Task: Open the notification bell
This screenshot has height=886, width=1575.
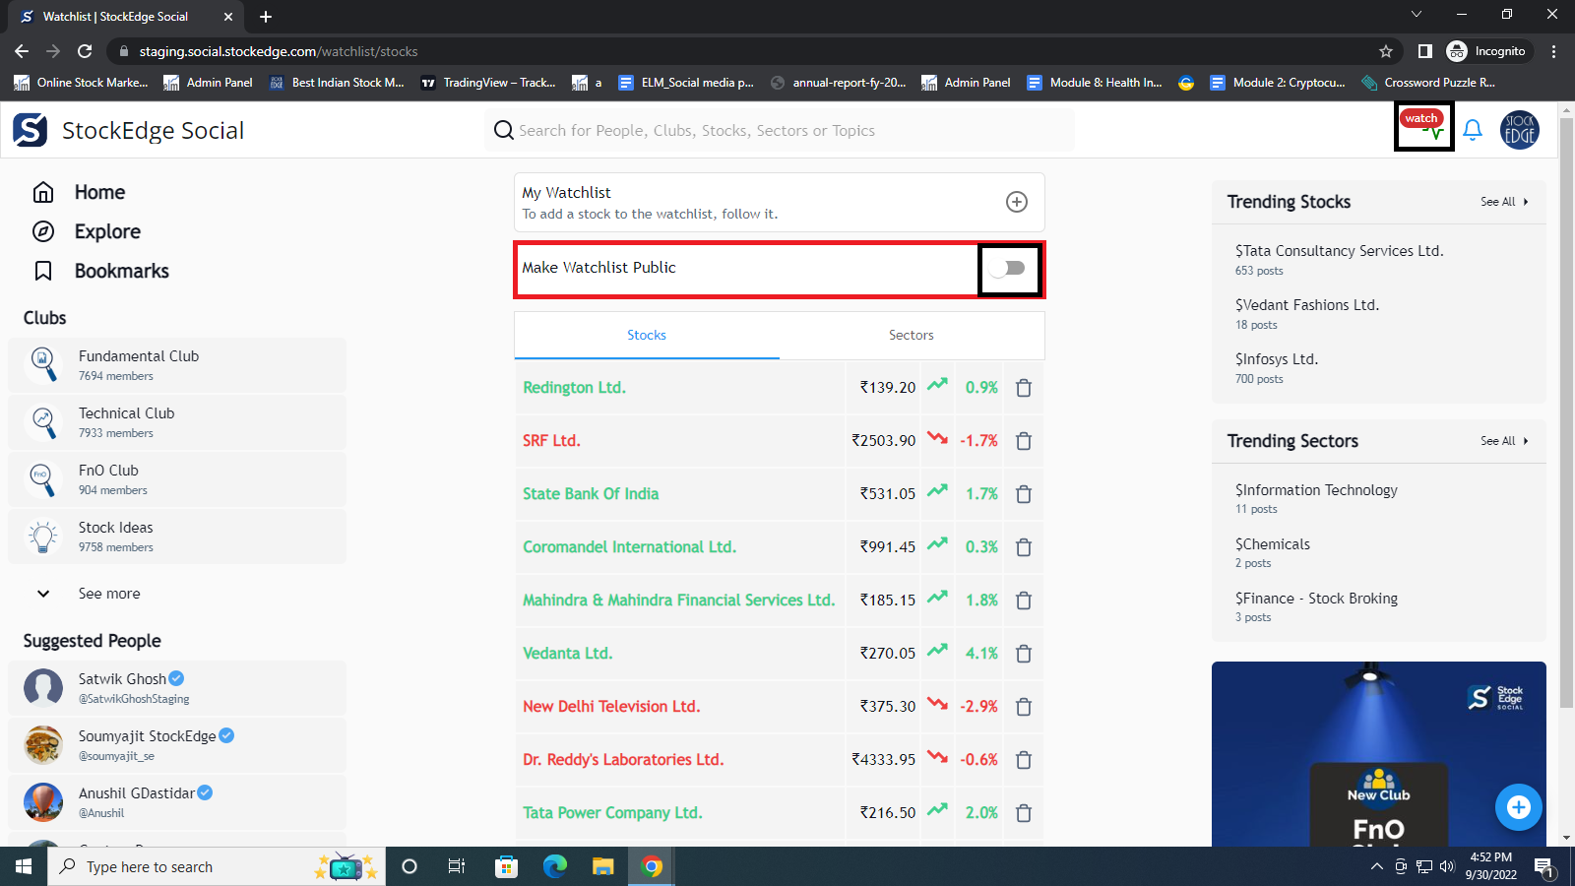Action: [1473, 129]
